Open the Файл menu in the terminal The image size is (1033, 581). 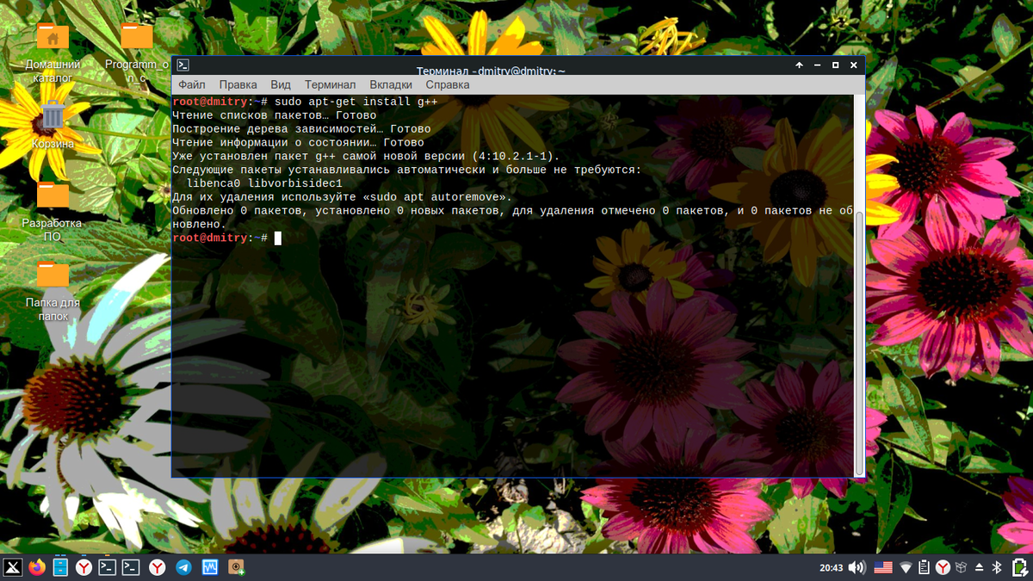[192, 85]
